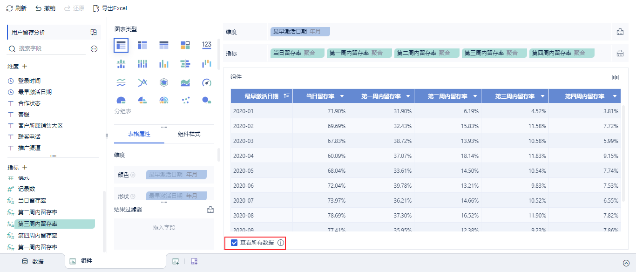Click the 导出Excel button

[x=110, y=8]
